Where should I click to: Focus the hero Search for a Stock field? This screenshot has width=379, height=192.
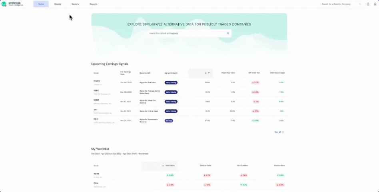[x=189, y=33]
